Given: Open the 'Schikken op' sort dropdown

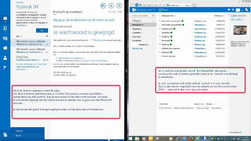Looking at the screenshot, I should coord(219,16).
